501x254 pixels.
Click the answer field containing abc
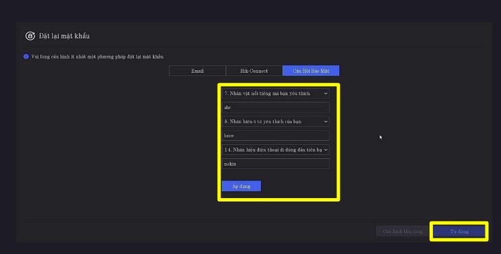tap(276, 108)
